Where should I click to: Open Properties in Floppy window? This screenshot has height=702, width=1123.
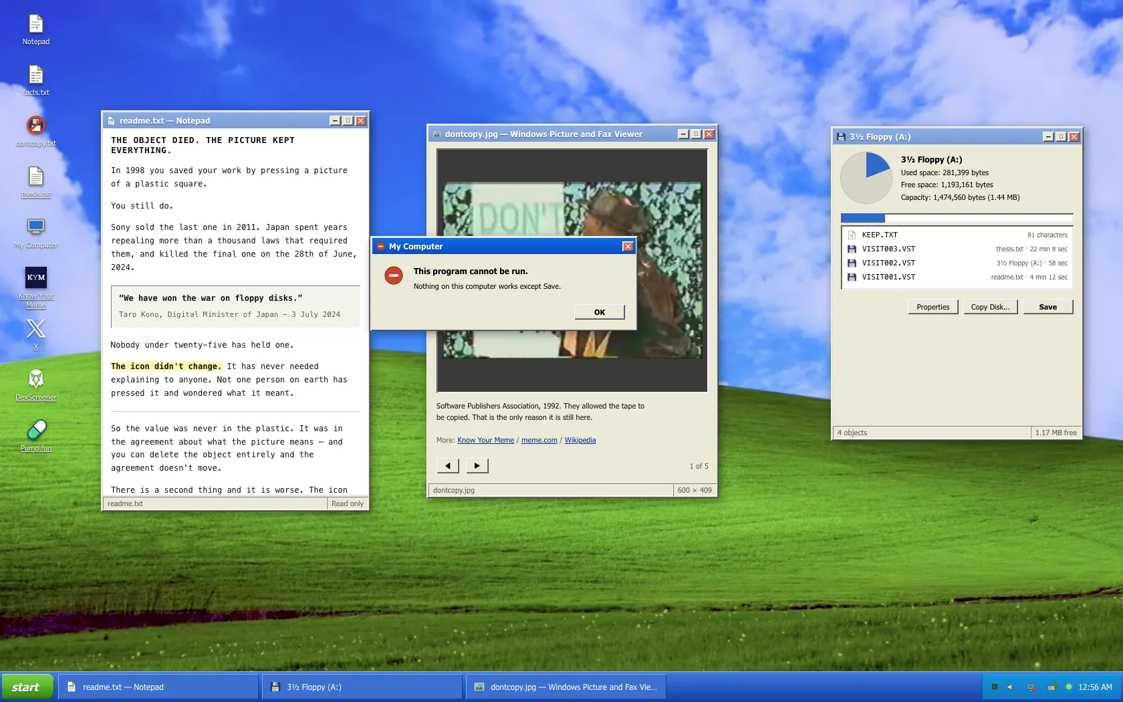coord(933,307)
